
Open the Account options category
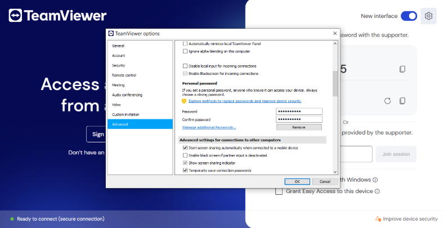pos(140,56)
